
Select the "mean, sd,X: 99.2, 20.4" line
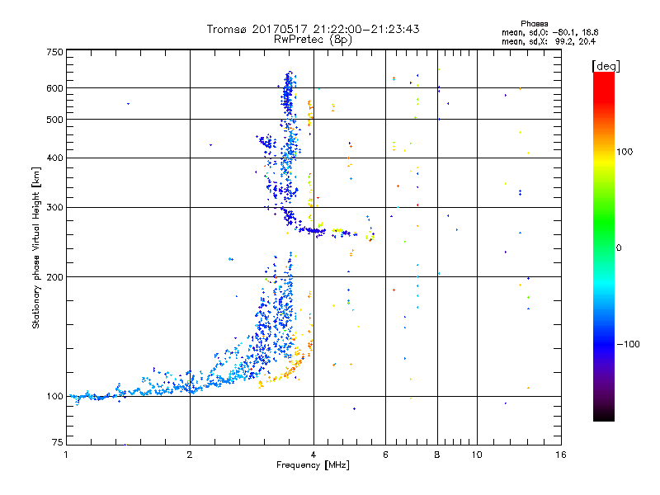click(549, 41)
